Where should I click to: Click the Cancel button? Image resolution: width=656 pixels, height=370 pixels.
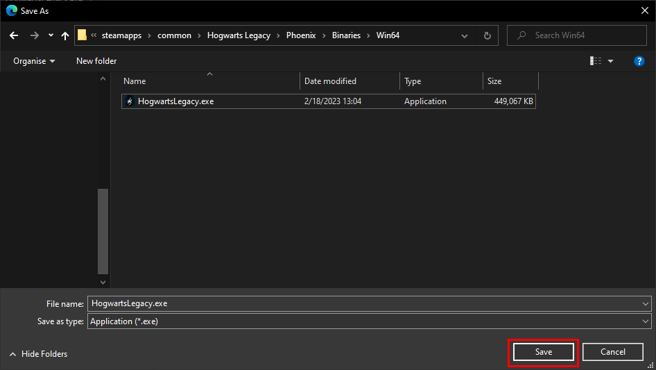pos(613,352)
